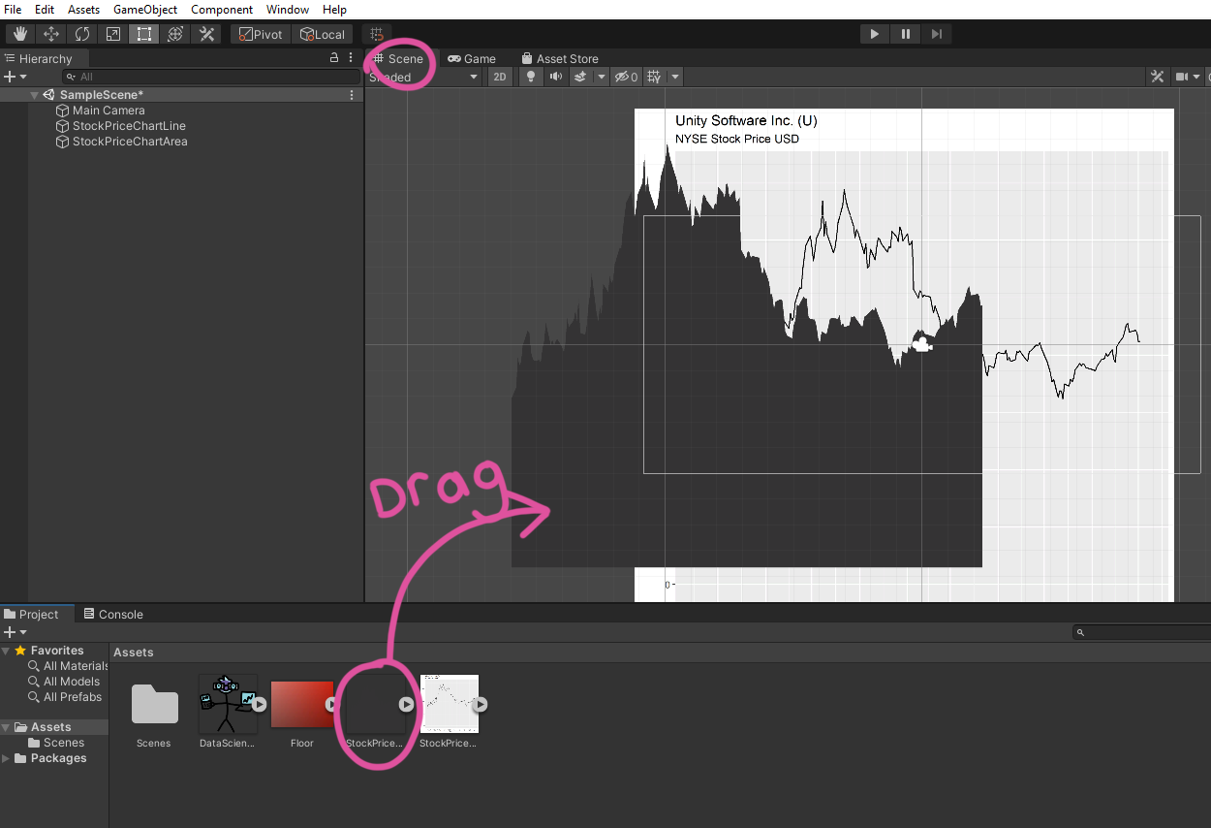1211x828 pixels.
Task: Click the Pause button
Action: (905, 34)
